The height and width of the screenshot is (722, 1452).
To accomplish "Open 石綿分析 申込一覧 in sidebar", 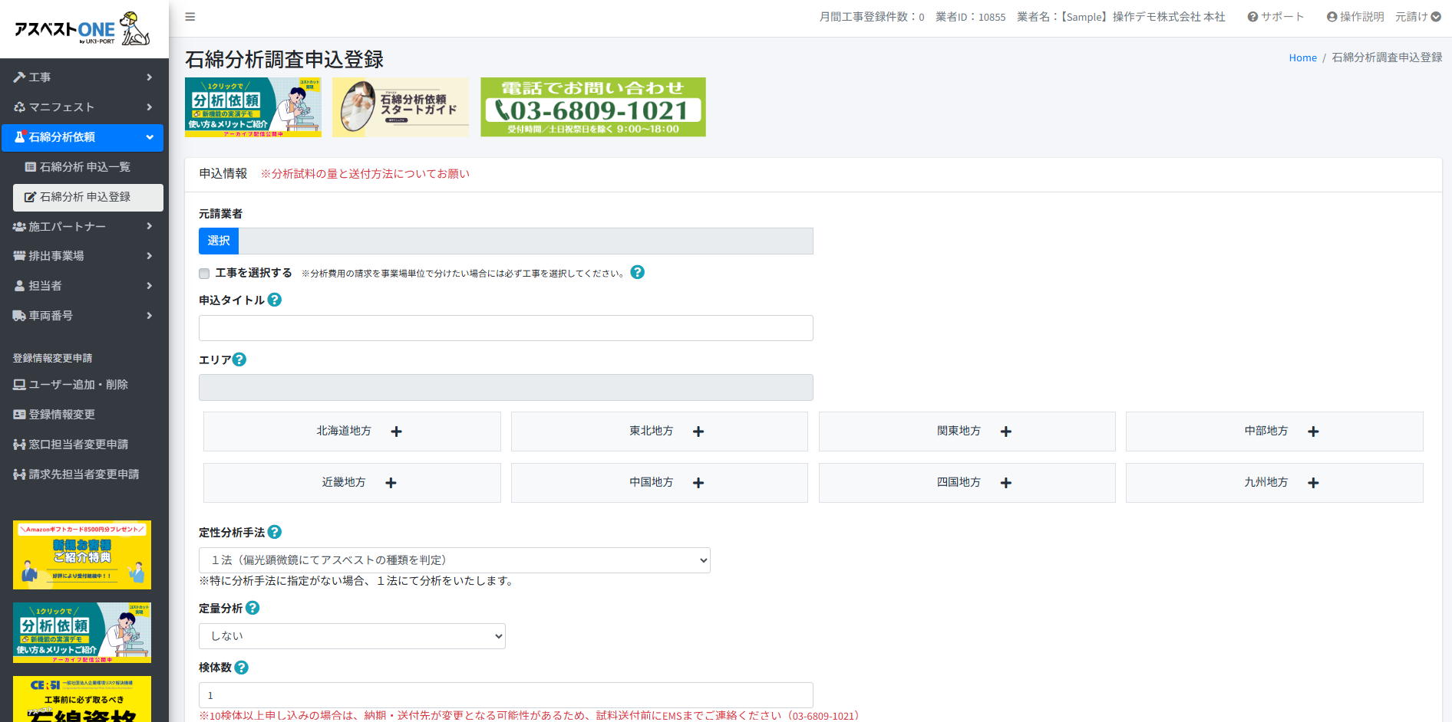I will (x=84, y=167).
